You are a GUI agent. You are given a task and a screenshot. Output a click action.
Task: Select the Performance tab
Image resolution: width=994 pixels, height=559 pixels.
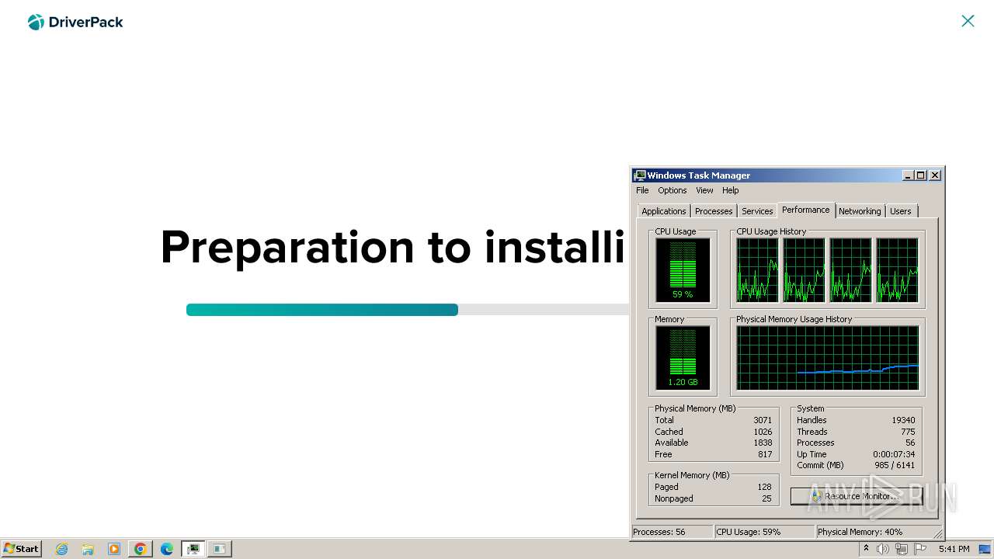pos(806,210)
